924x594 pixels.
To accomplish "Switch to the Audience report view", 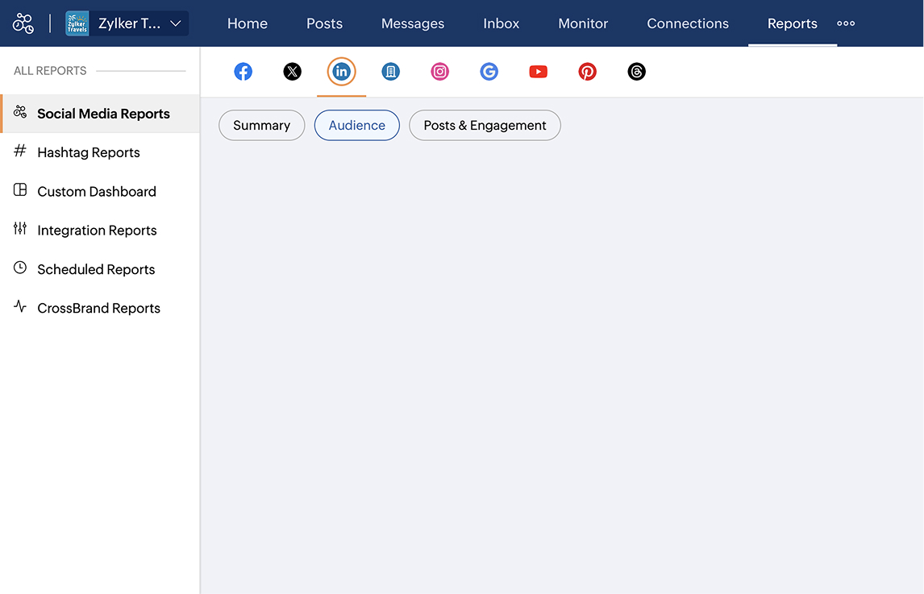I will pos(357,126).
